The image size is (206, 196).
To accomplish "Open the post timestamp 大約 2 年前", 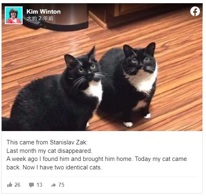I will tap(40, 19).
